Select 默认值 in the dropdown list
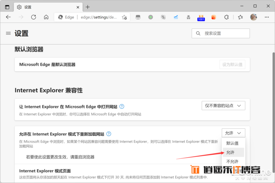The image size is (275, 183). [x=233, y=143]
